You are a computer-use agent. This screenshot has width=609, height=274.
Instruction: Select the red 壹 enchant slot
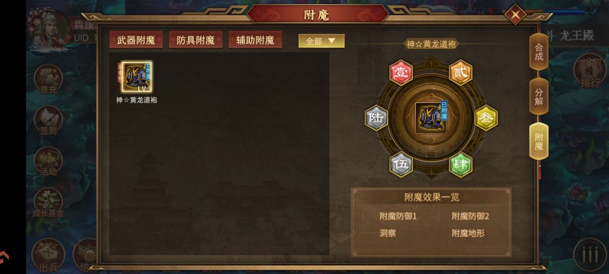click(400, 73)
